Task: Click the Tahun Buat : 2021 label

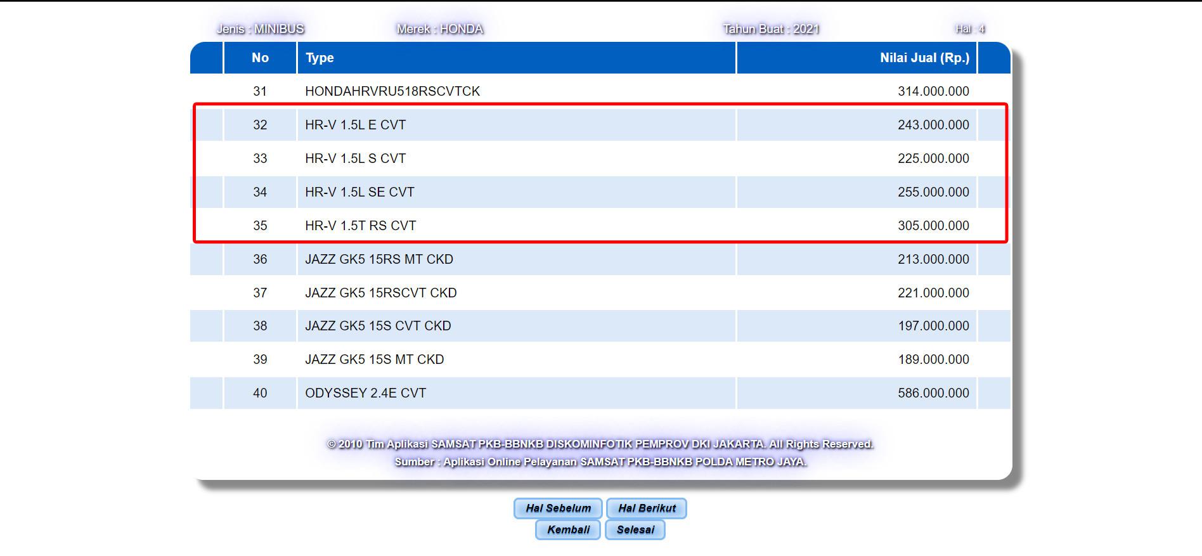Action: click(771, 29)
